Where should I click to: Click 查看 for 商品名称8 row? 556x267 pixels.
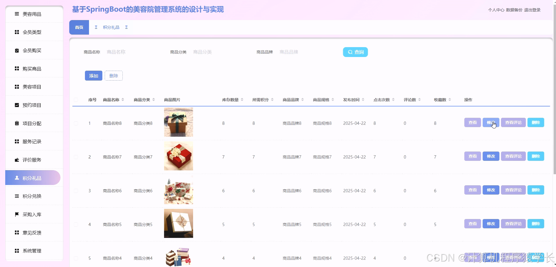click(x=473, y=122)
